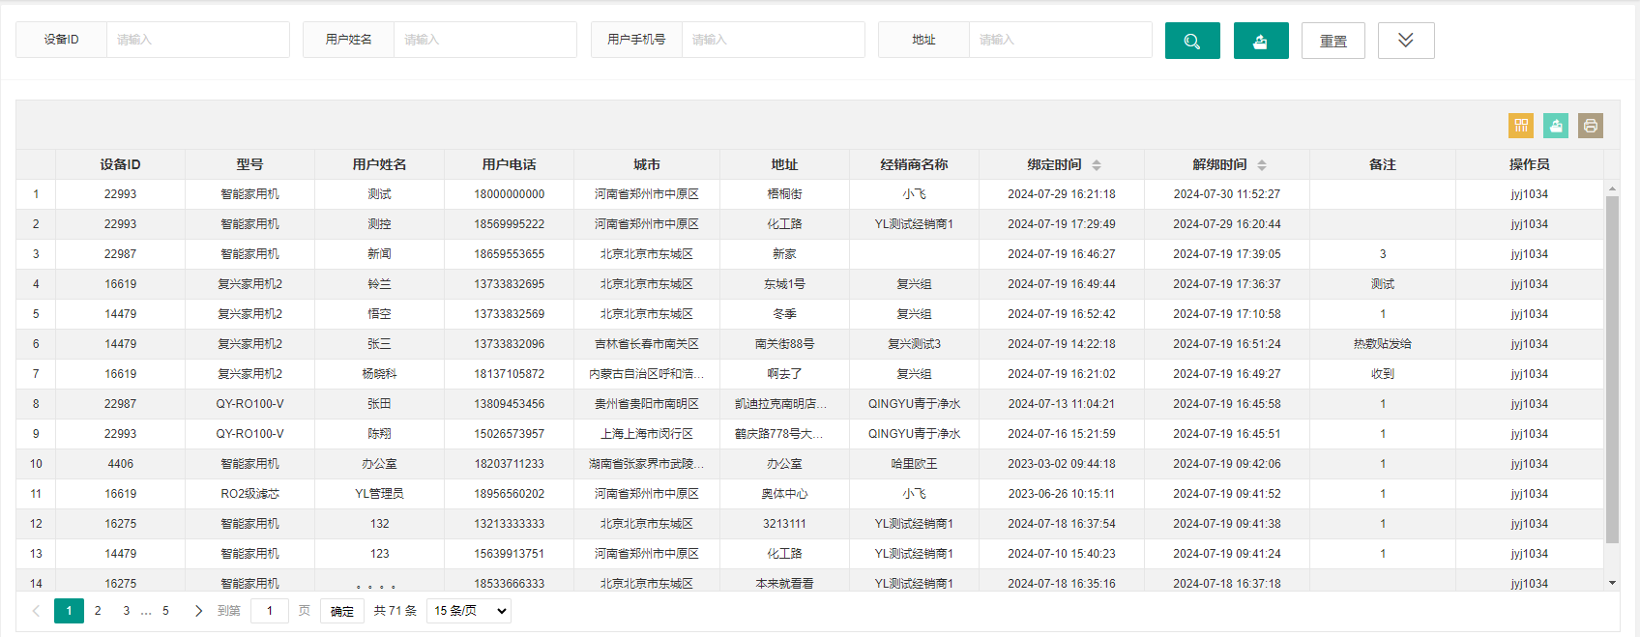Sort by 绑定时间 column arrows
1640x637 pixels.
(1097, 165)
